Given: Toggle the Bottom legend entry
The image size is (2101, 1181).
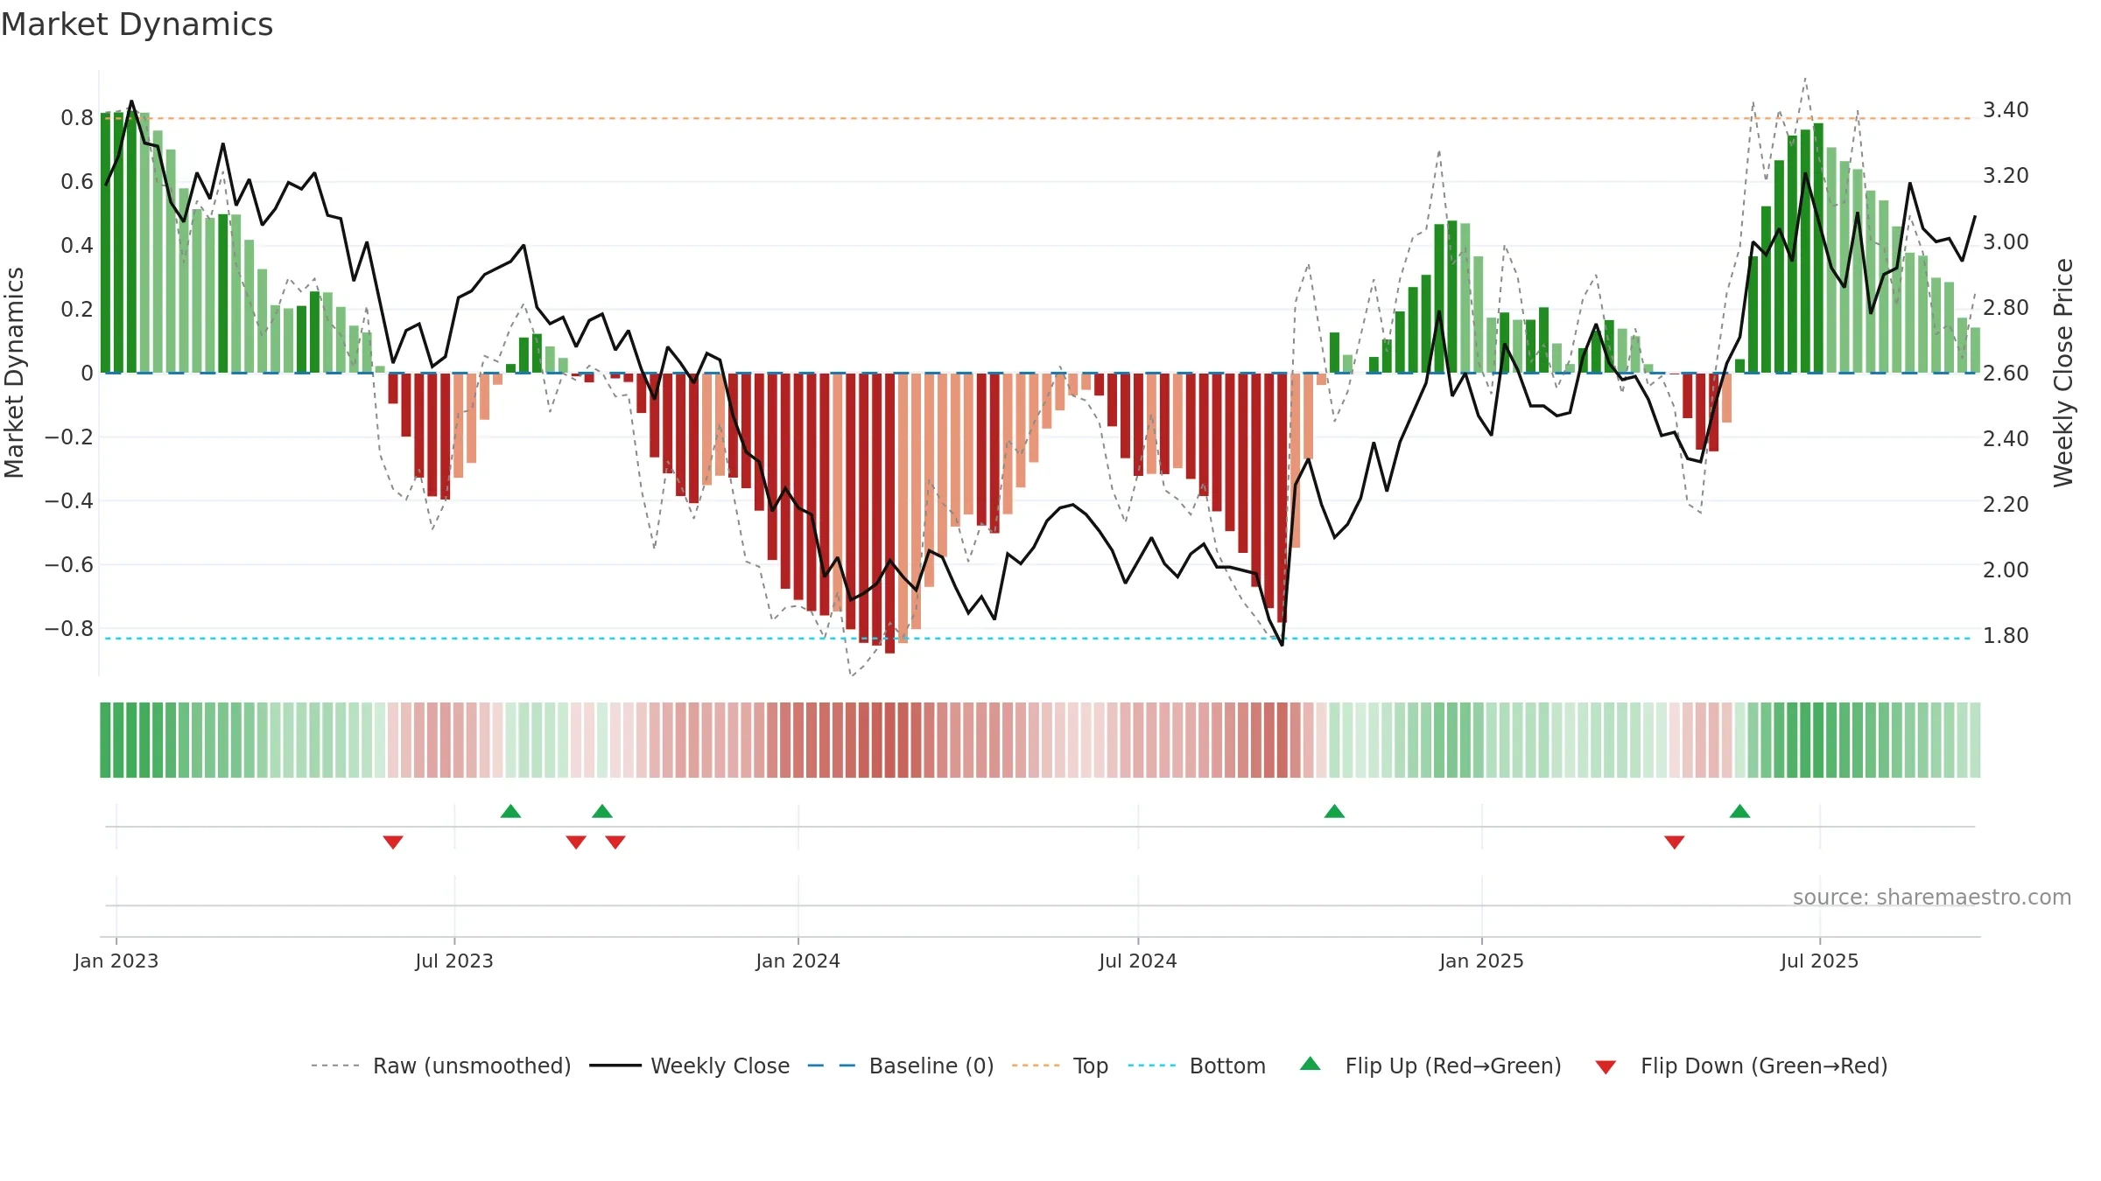Looking at the screenshot, I should click(1197, 1066).
